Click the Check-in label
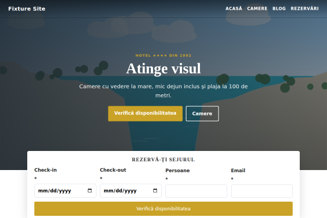The height and width of the screenshot is (218, 327). 45,170
